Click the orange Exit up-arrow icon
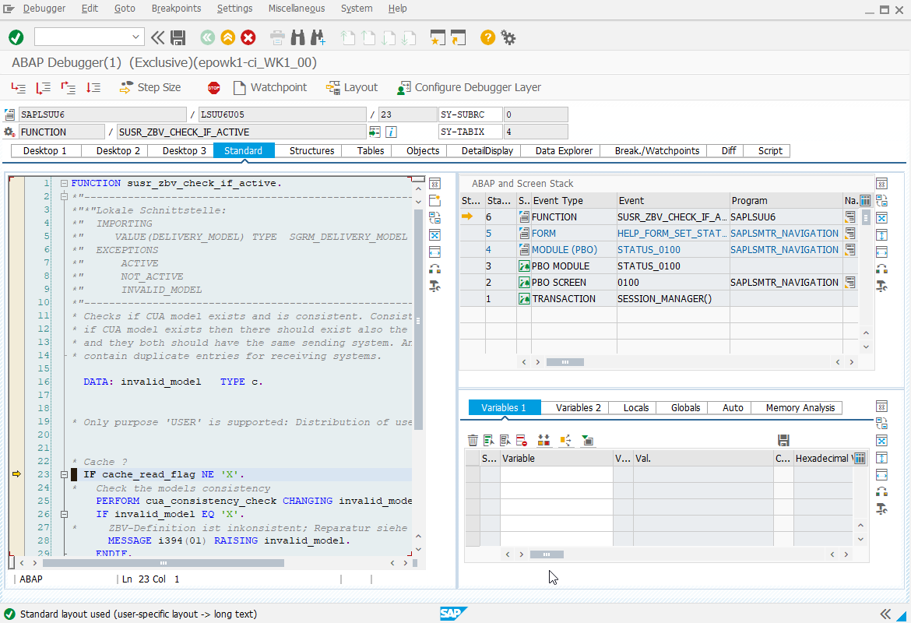Screen dimensions: 911x623 click(227, 38)
